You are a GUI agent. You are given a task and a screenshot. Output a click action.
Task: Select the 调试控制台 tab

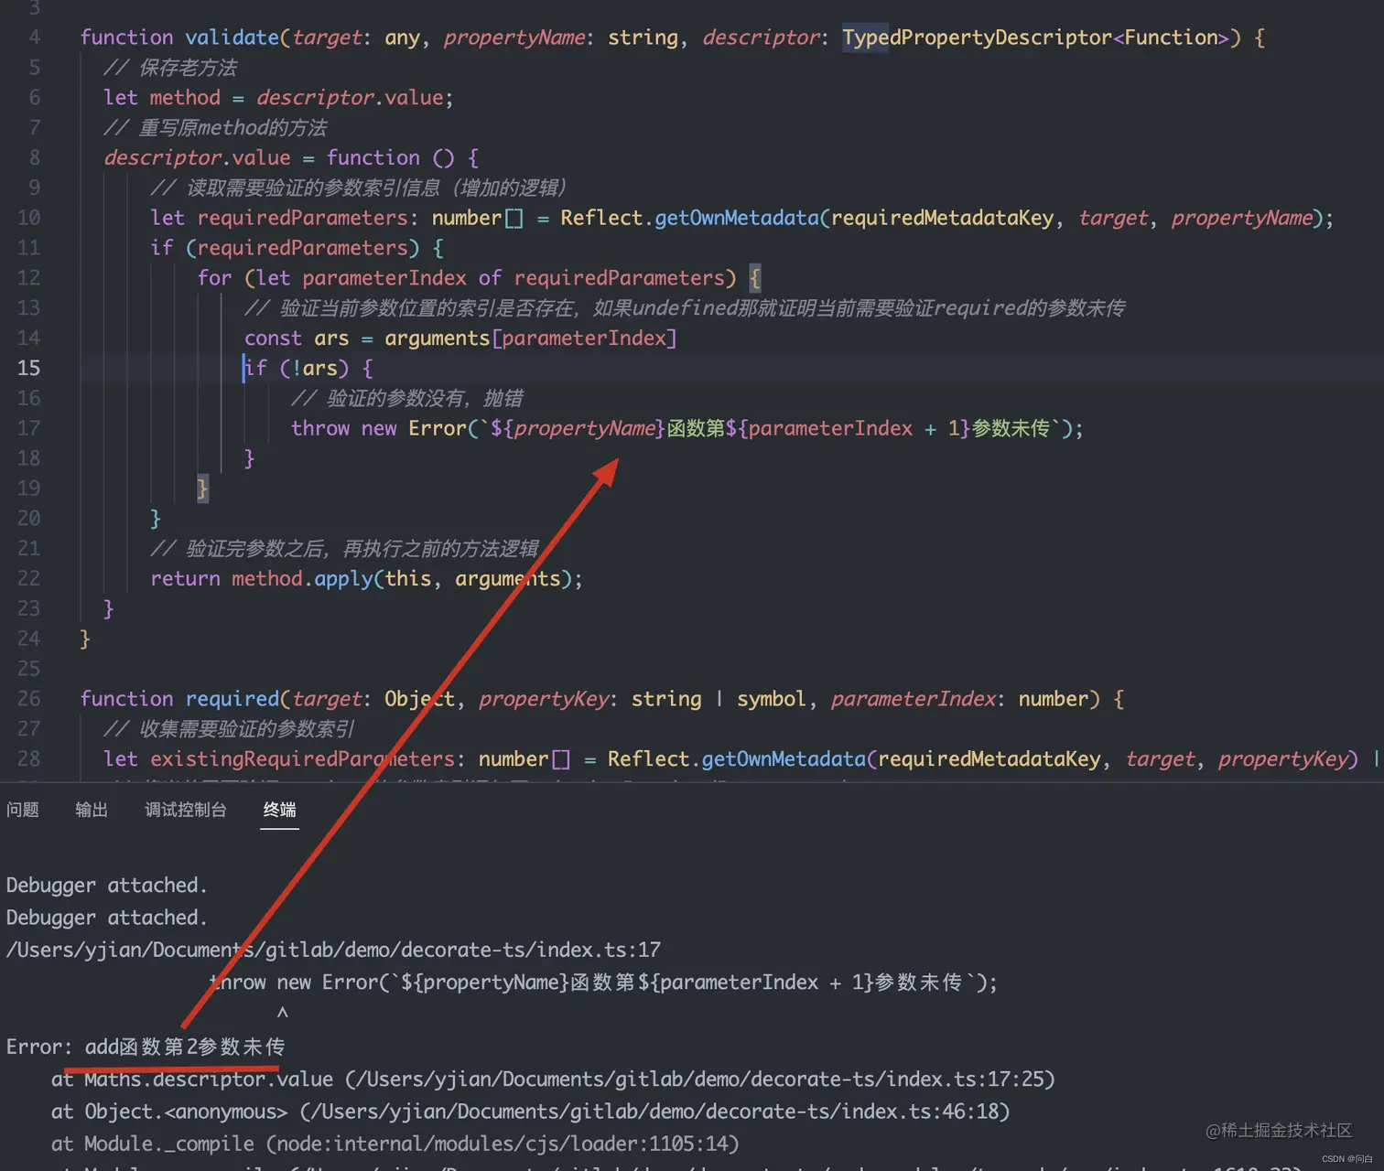click(x=186, y=810)
